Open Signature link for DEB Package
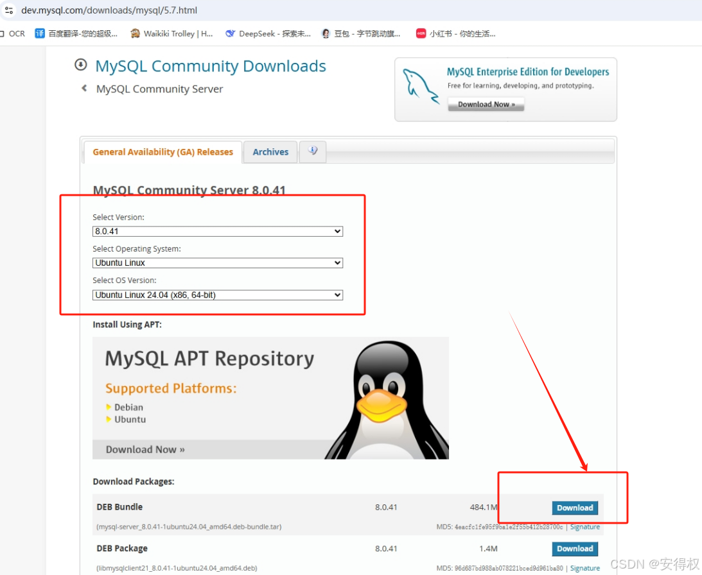This screenshot has height=575, width=702. 584,569
